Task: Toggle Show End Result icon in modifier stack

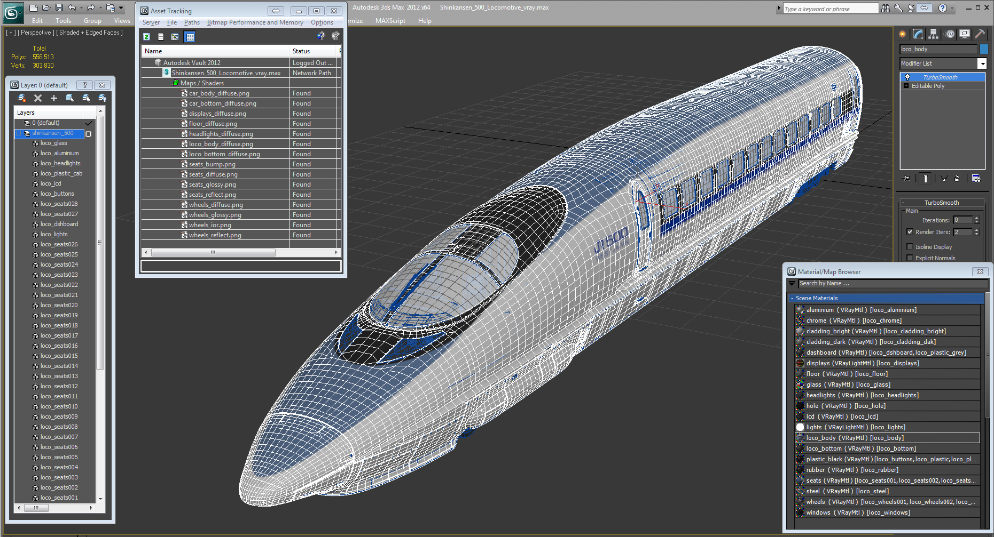Action: coord(926,179)
